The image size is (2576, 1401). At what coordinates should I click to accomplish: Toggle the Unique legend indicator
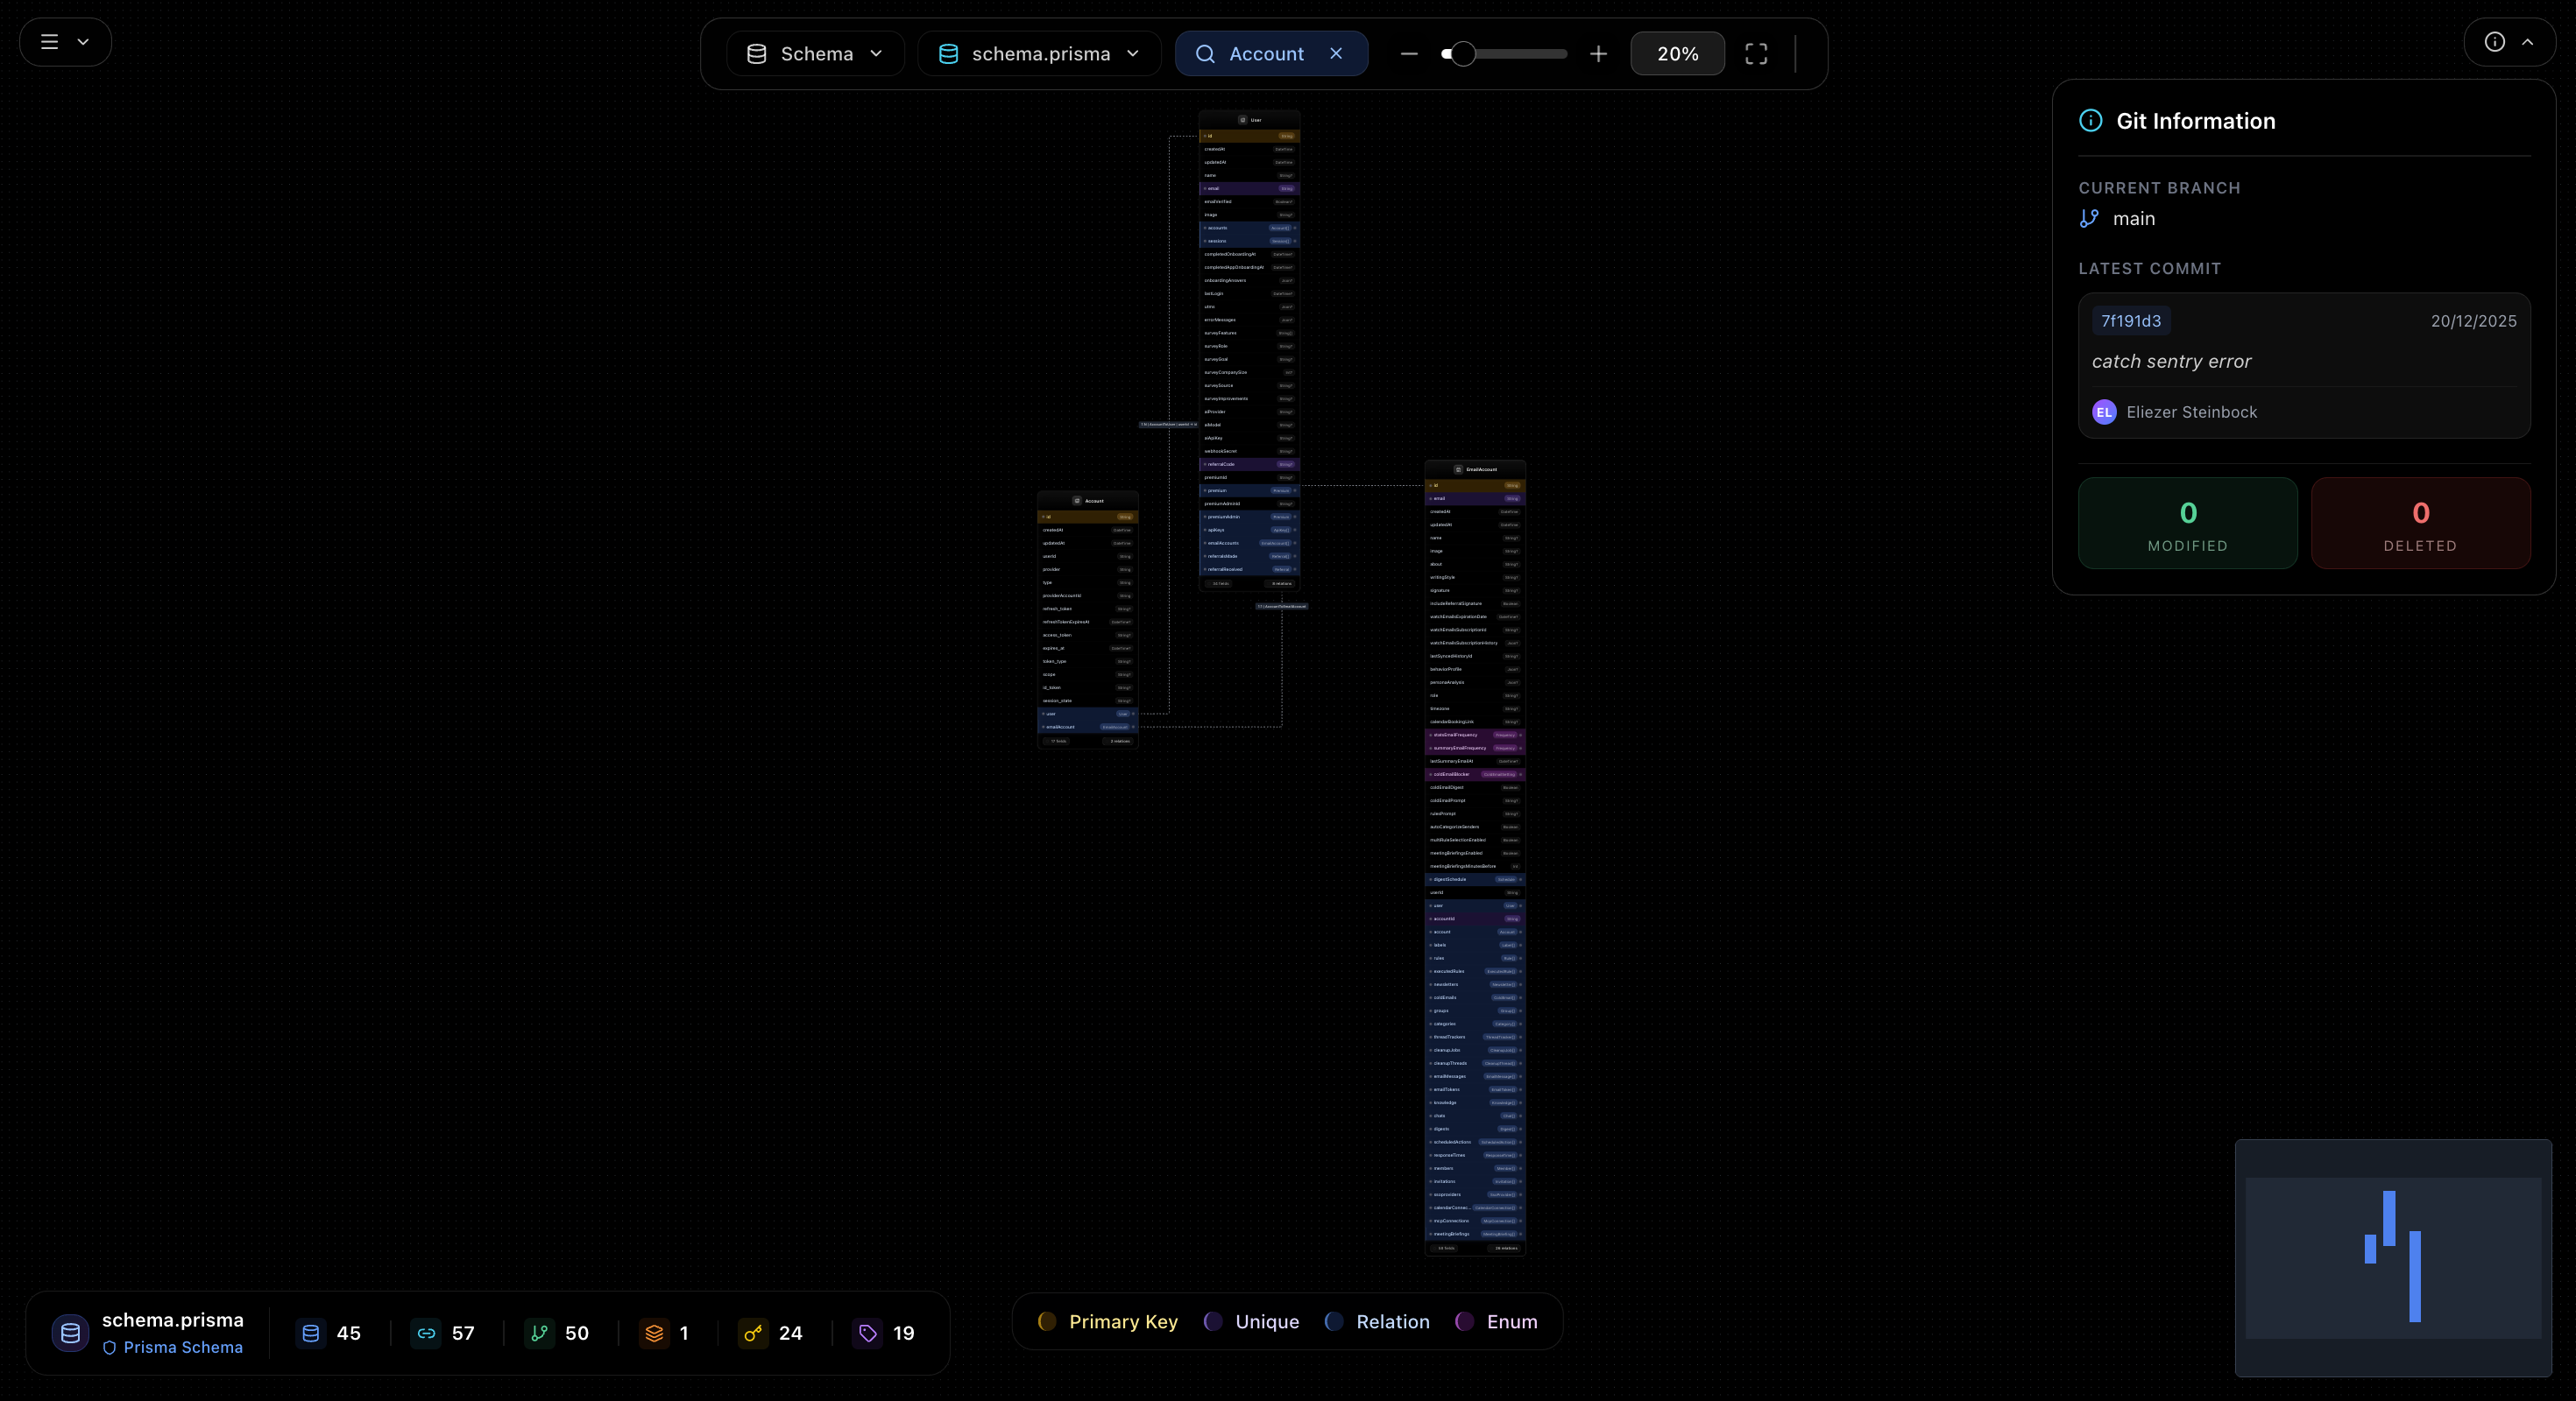pyautogui.click(x=1212, y=1321)
